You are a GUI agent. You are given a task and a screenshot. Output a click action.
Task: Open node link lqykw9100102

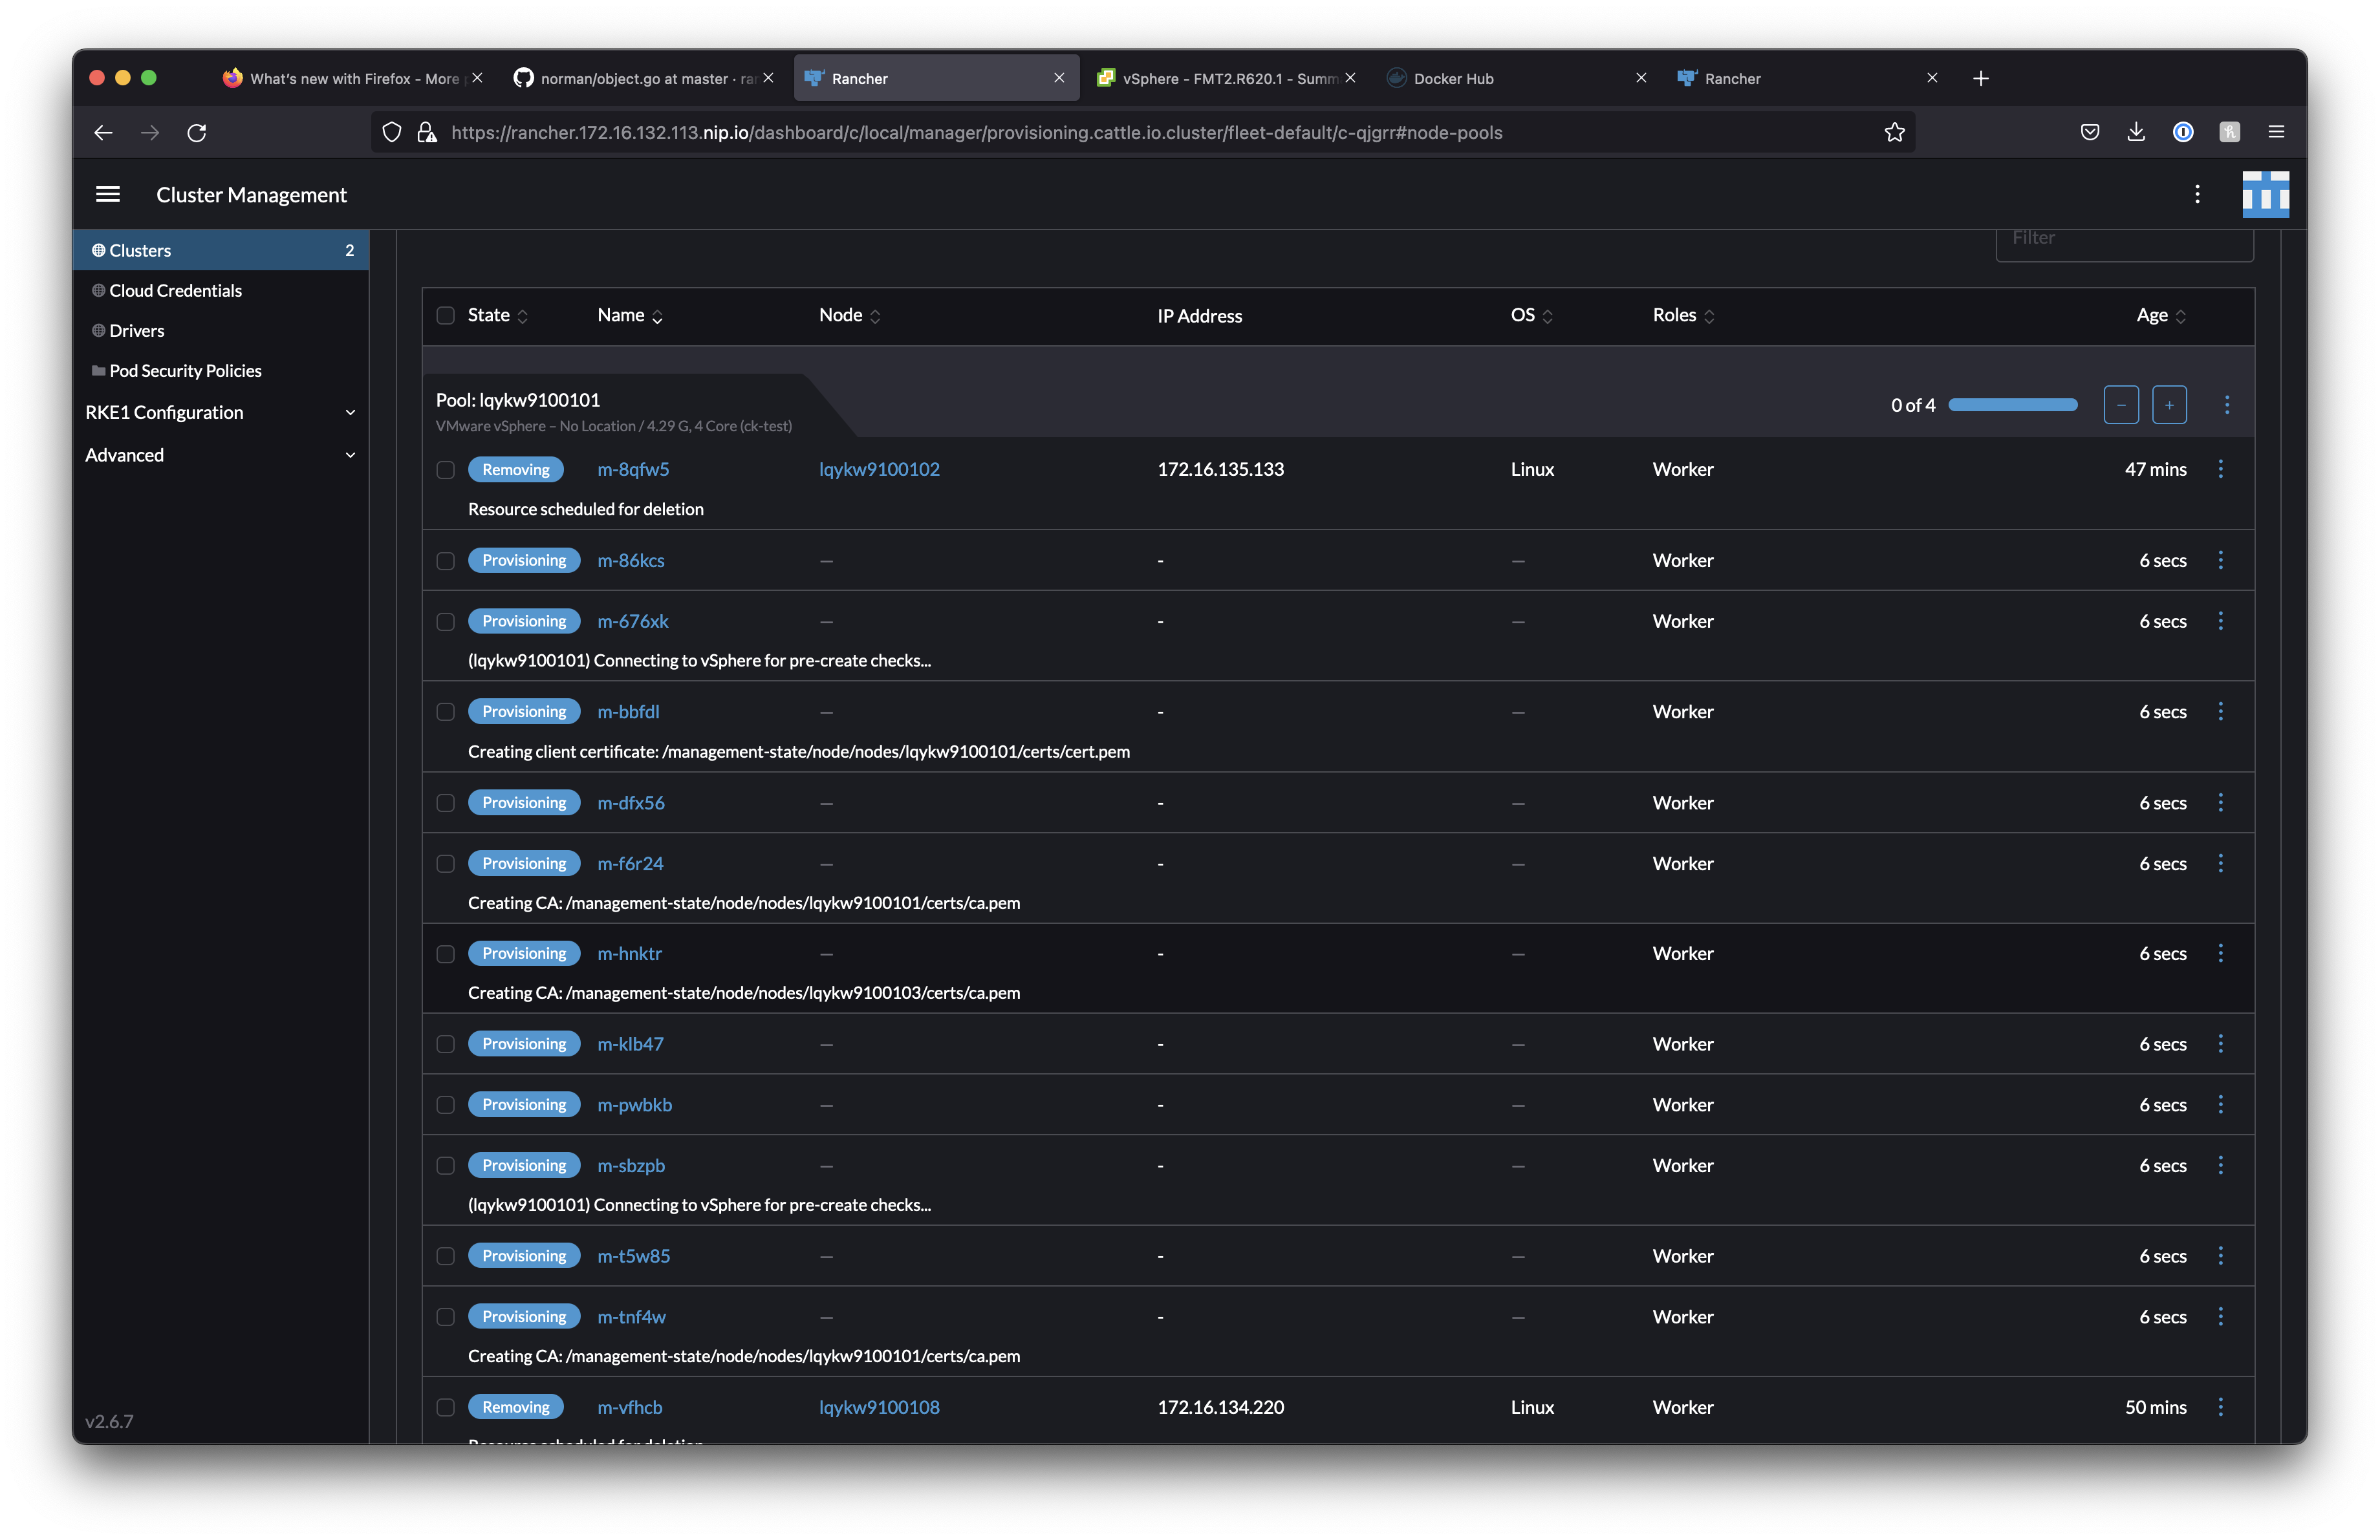[x=879, y=470]
